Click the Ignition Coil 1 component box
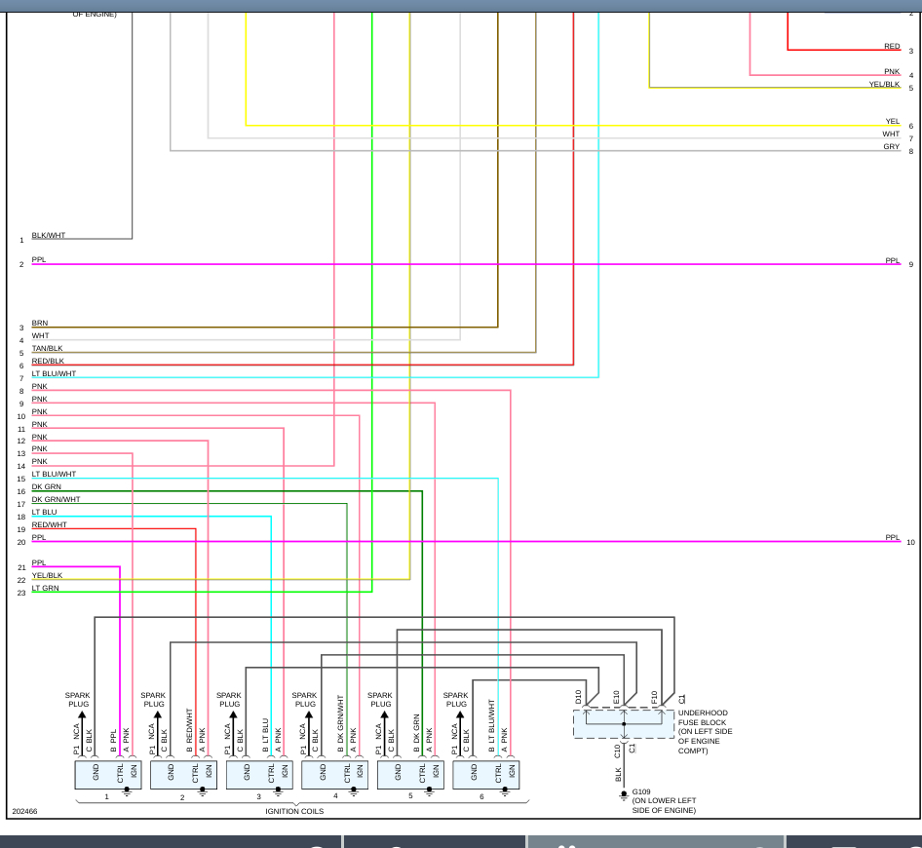 click(x=108, y=775)
